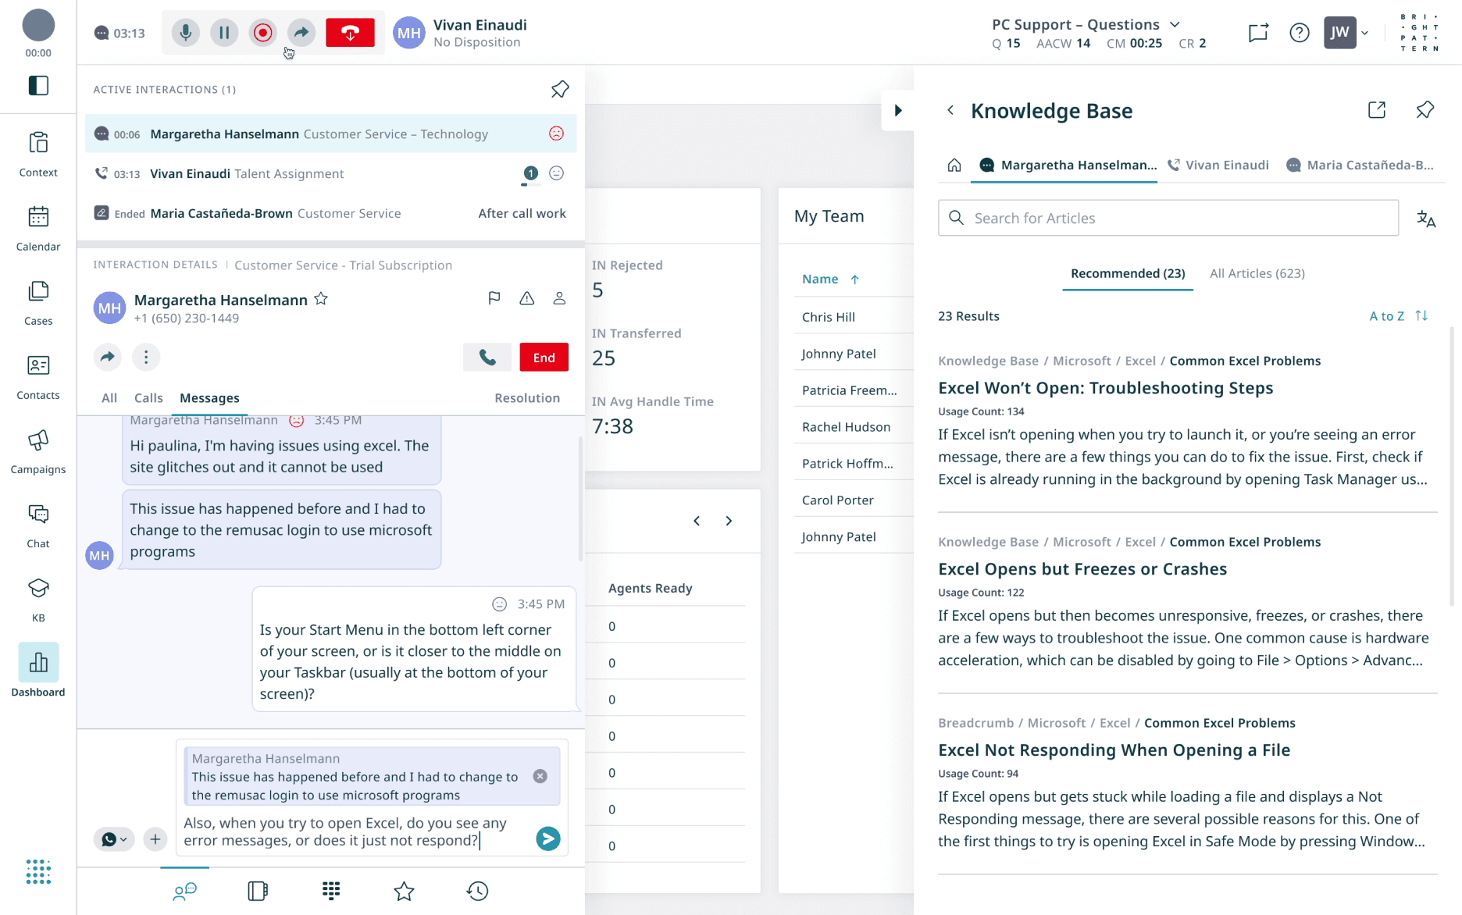
Task: Change the A to Z sort order
Action: coord(1399,315)
